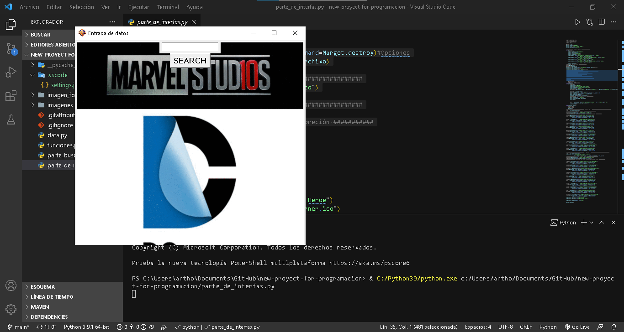624x332 pixels.
Task: Expand the __pycache__ folder
Action: [x=72, y=65]
